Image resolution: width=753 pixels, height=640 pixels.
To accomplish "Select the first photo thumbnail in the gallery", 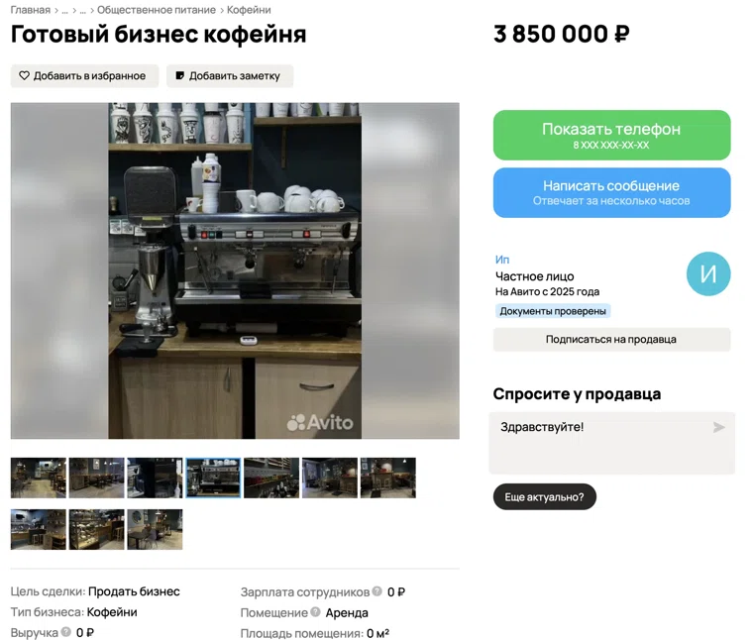I will coord(39,478).
